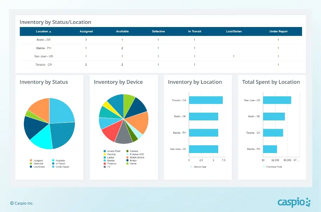Click the sort arrow next to Location header
Viewport: 321px width, 212px height.
50,32
